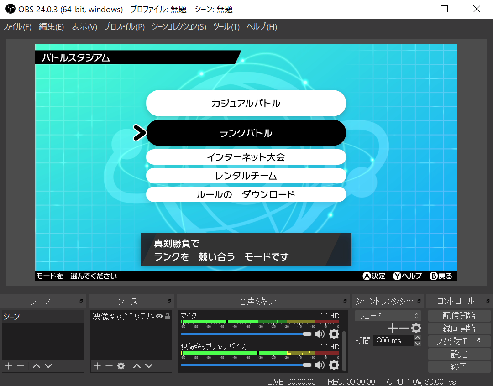Click 終了 to exit OBS
493x386 pixels.
point(459,366)
